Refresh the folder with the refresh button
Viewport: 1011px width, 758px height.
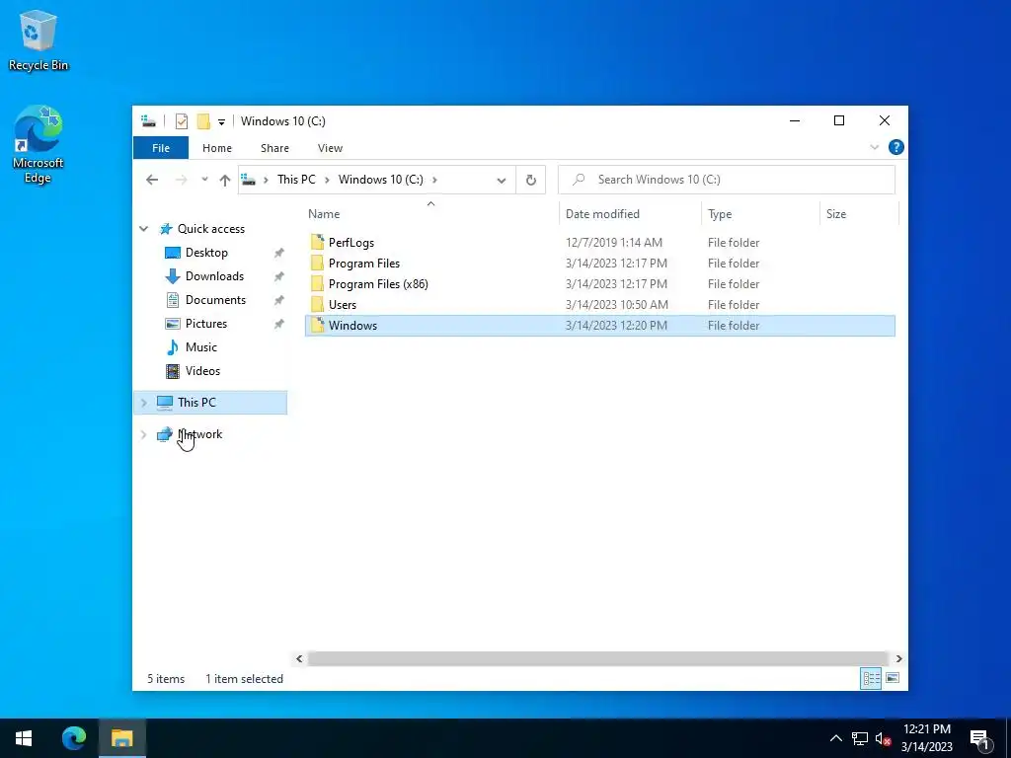pyautogui.click(x=530, y=180)
